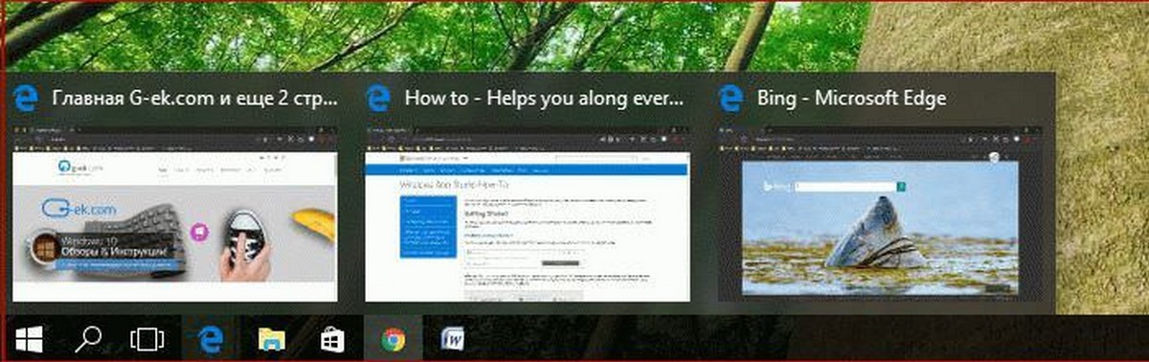
Task: Open File Explorer from the taskbar
Action: [x=272, y=339]
